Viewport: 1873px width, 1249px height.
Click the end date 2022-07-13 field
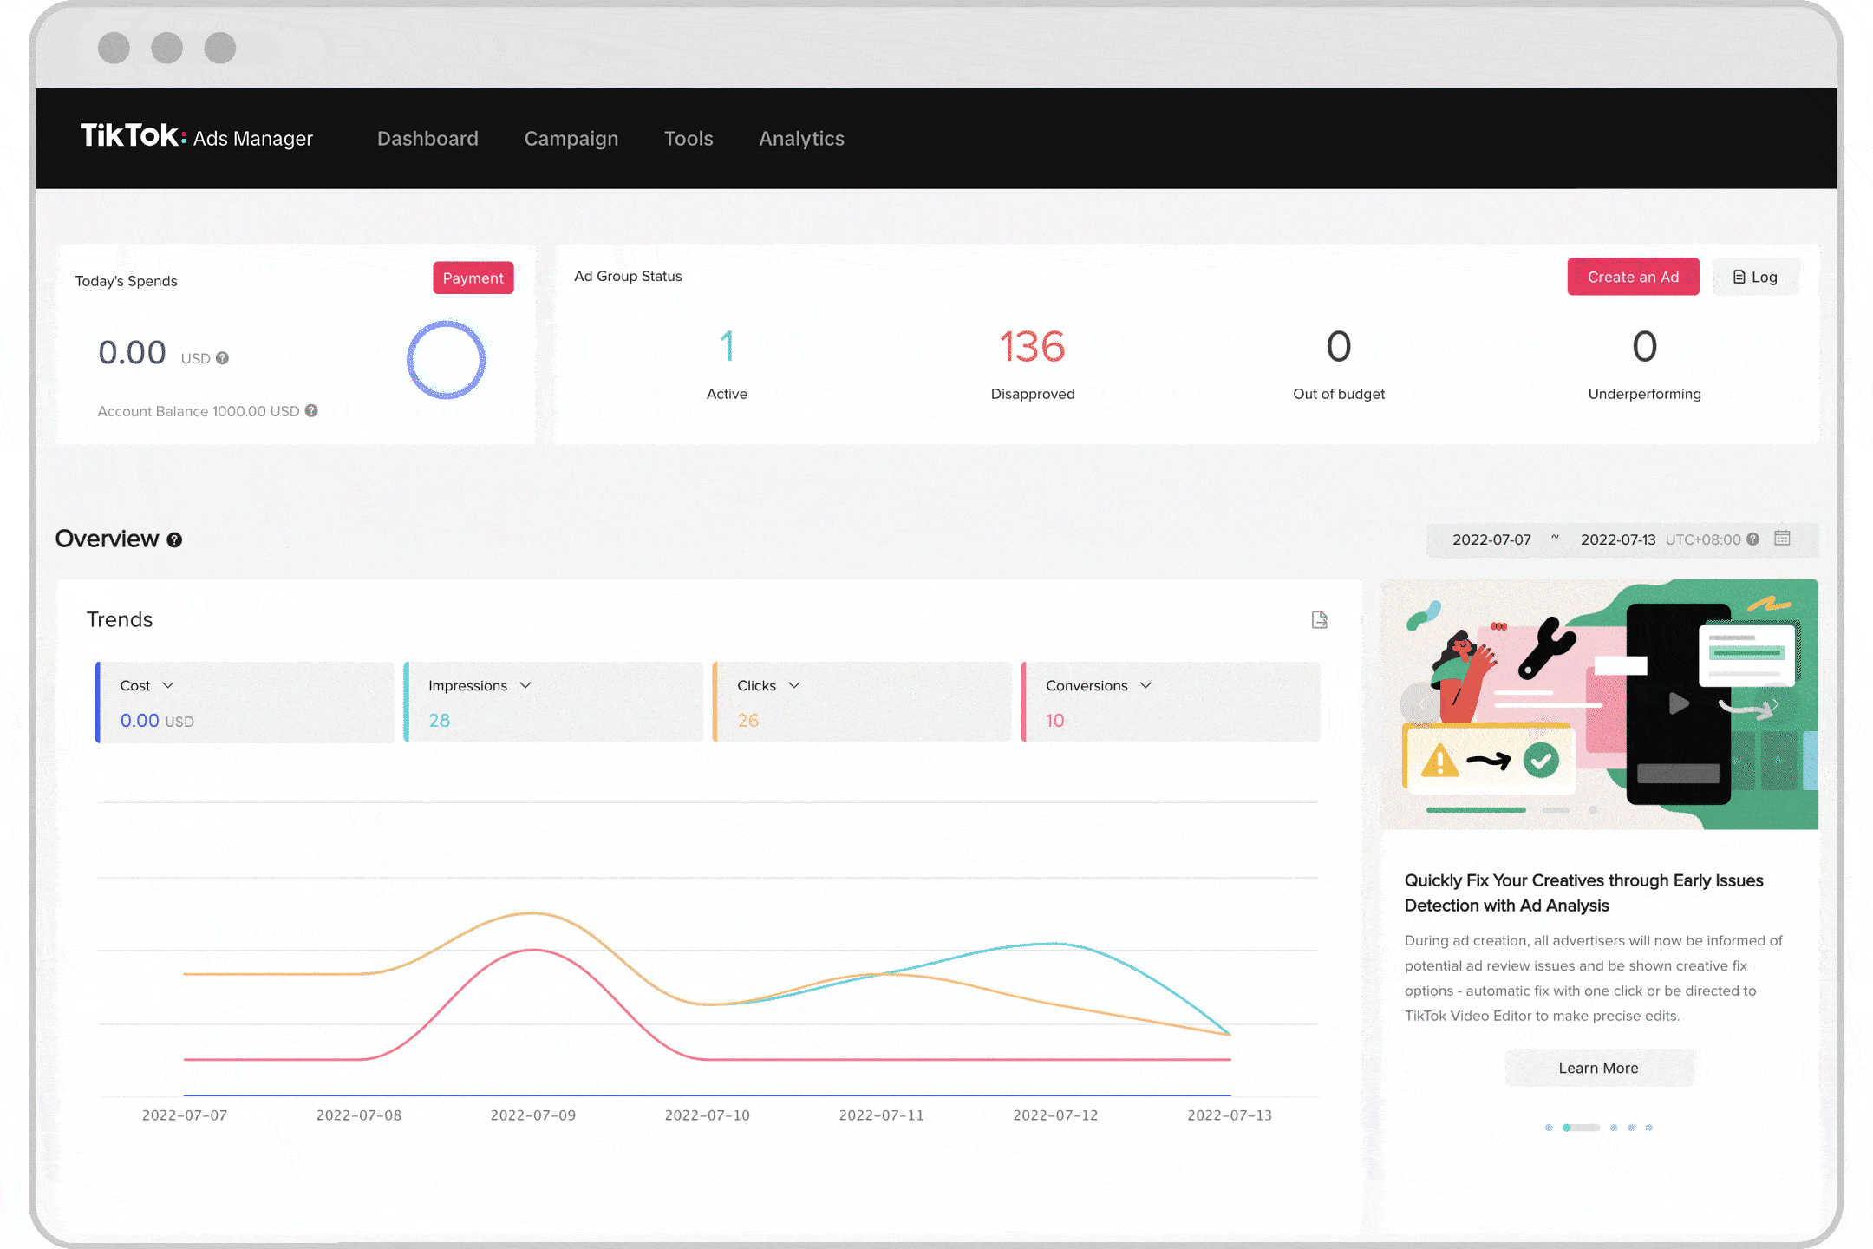tap(1617, 539)
